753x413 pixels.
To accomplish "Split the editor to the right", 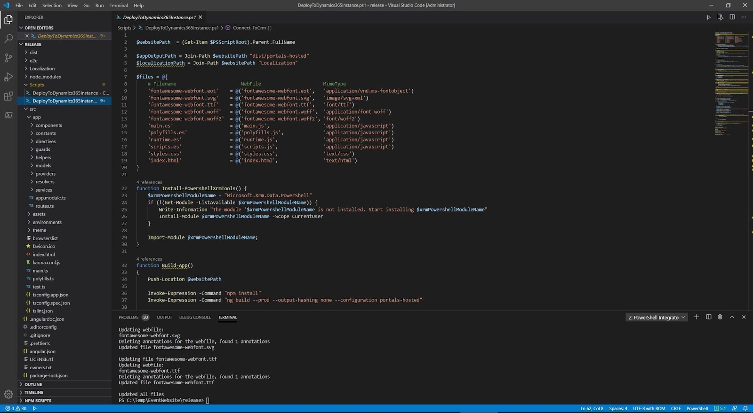I will coord(732,17).
